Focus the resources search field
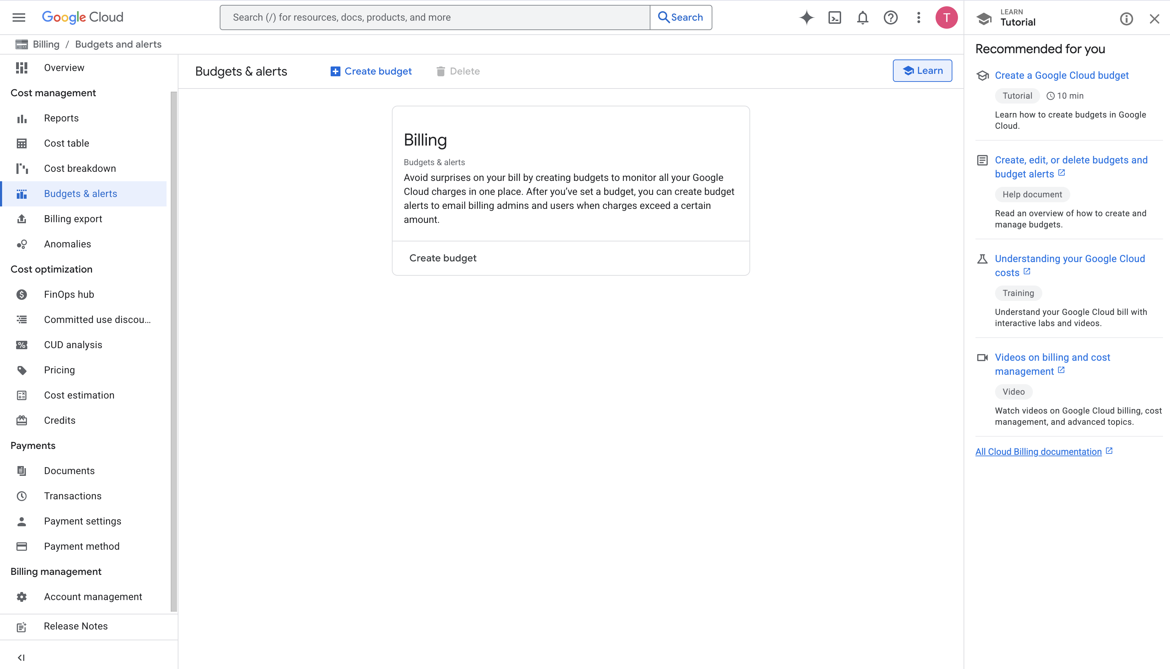 coord(434,17)
